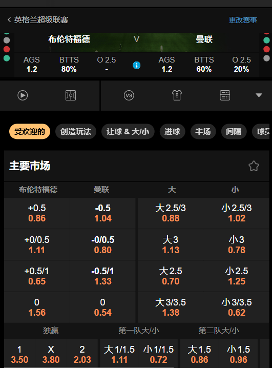This screenshot has height=368, width=272.
Task: Open the 半场 tab
Action: 203,131
